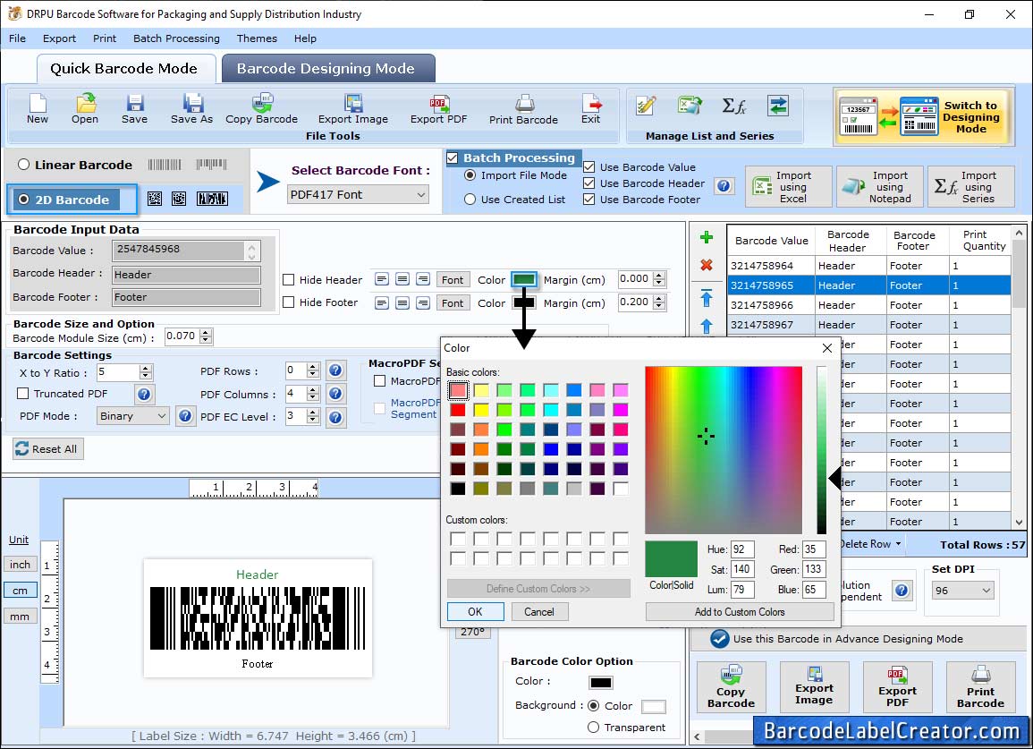This screenshot has width=1033, height=749.
Task: Click the blue swap arrows icon in Manage List
Action: click(778, 106)
